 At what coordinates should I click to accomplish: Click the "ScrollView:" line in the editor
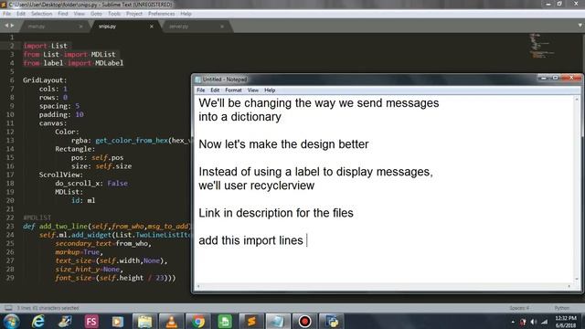pos(61,175)
